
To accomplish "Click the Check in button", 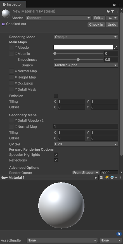I will point(96,25).
